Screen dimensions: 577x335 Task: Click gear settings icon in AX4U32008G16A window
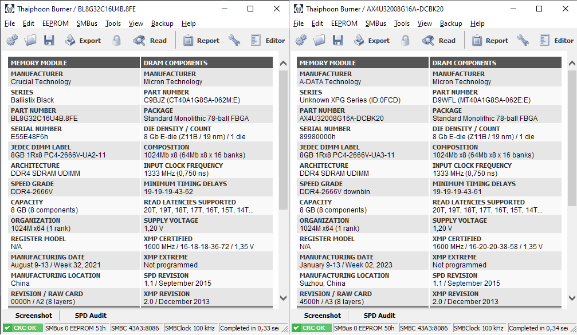[301, 40]
